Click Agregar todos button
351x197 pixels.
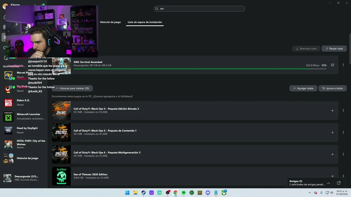[303, 88]
